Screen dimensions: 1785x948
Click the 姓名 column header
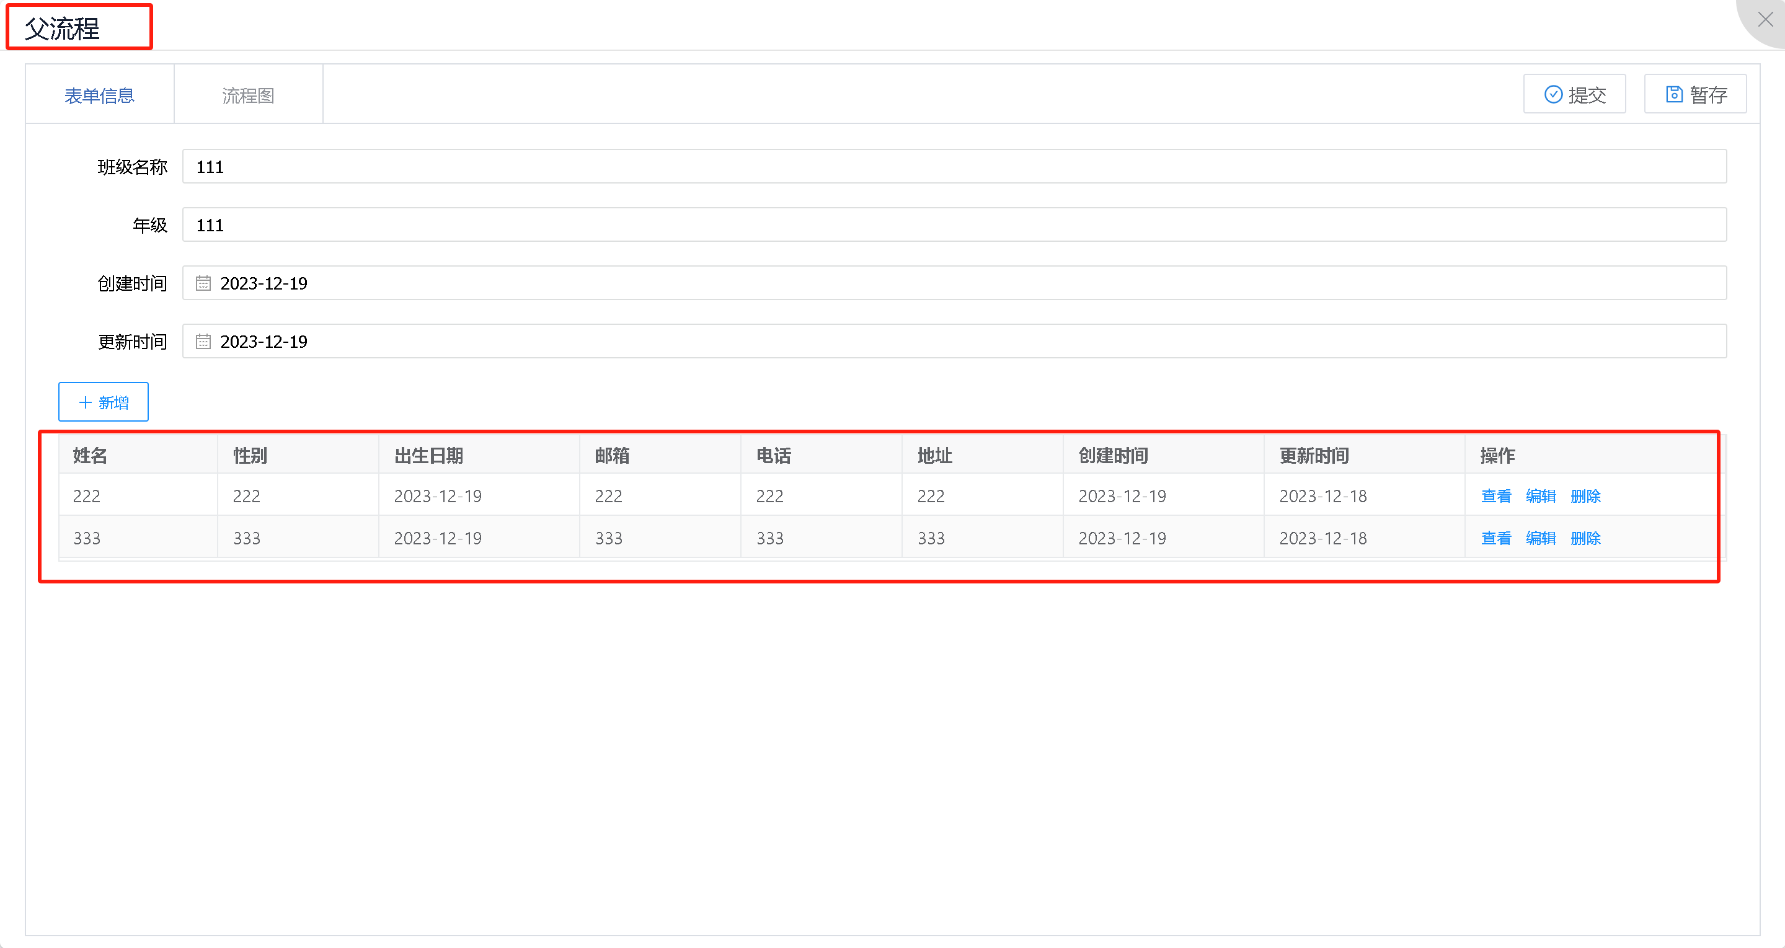[x=90, y=455]
